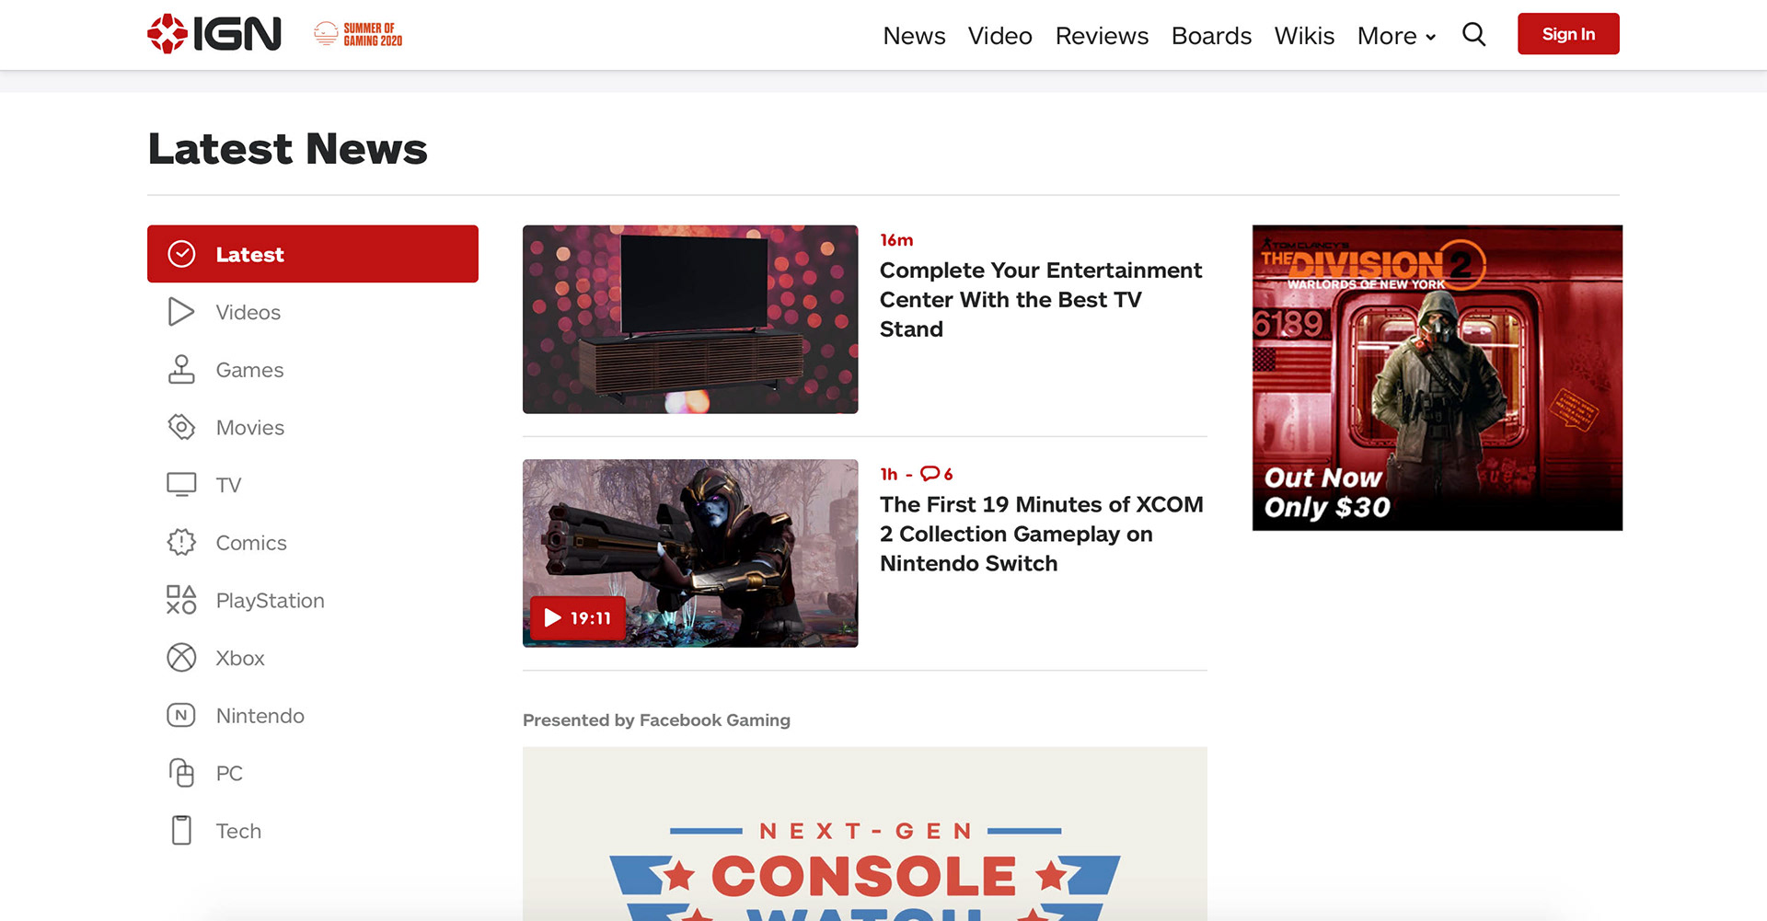Select the Nintendo sidebar label
The image size is (1767, 921).
point(260,716)
